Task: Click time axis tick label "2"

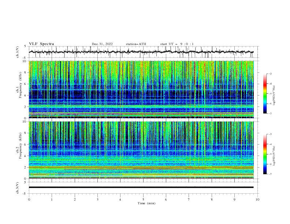Action: tap(75, 199)
